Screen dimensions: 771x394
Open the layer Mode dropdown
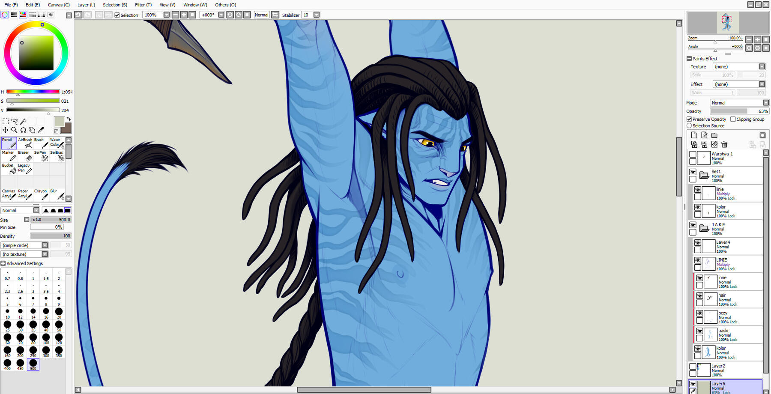click(x=765, y=103)
